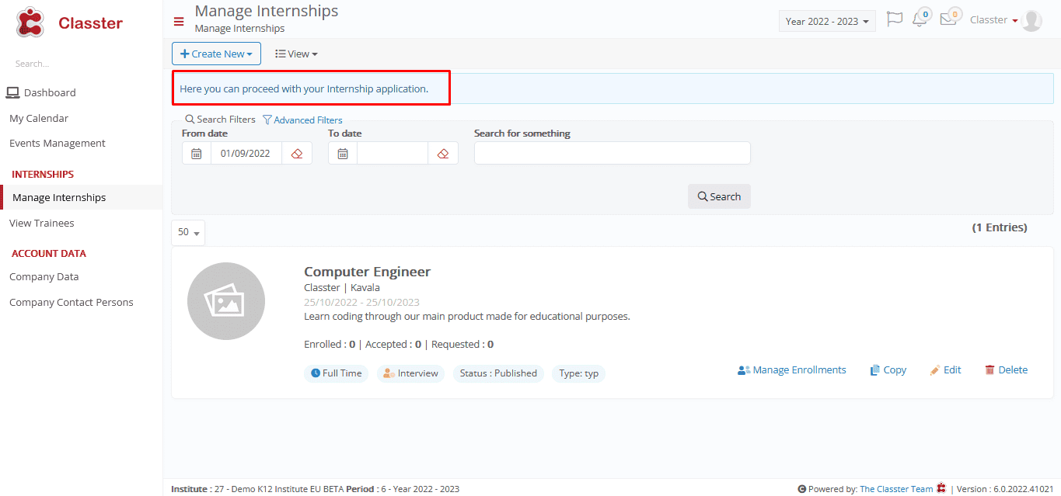
Task: Open My Calendar in sidebar
Action: (39, 118)
